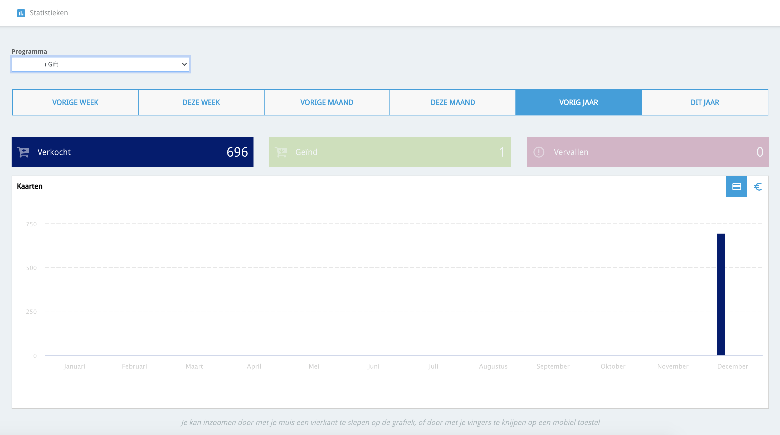Click the Statistieken bar chart icon

click(x=21, y=13)
